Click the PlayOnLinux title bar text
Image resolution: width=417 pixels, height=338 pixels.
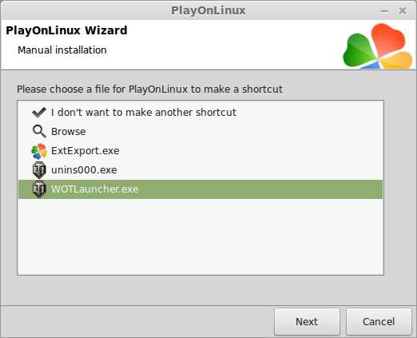coord(208,10)
